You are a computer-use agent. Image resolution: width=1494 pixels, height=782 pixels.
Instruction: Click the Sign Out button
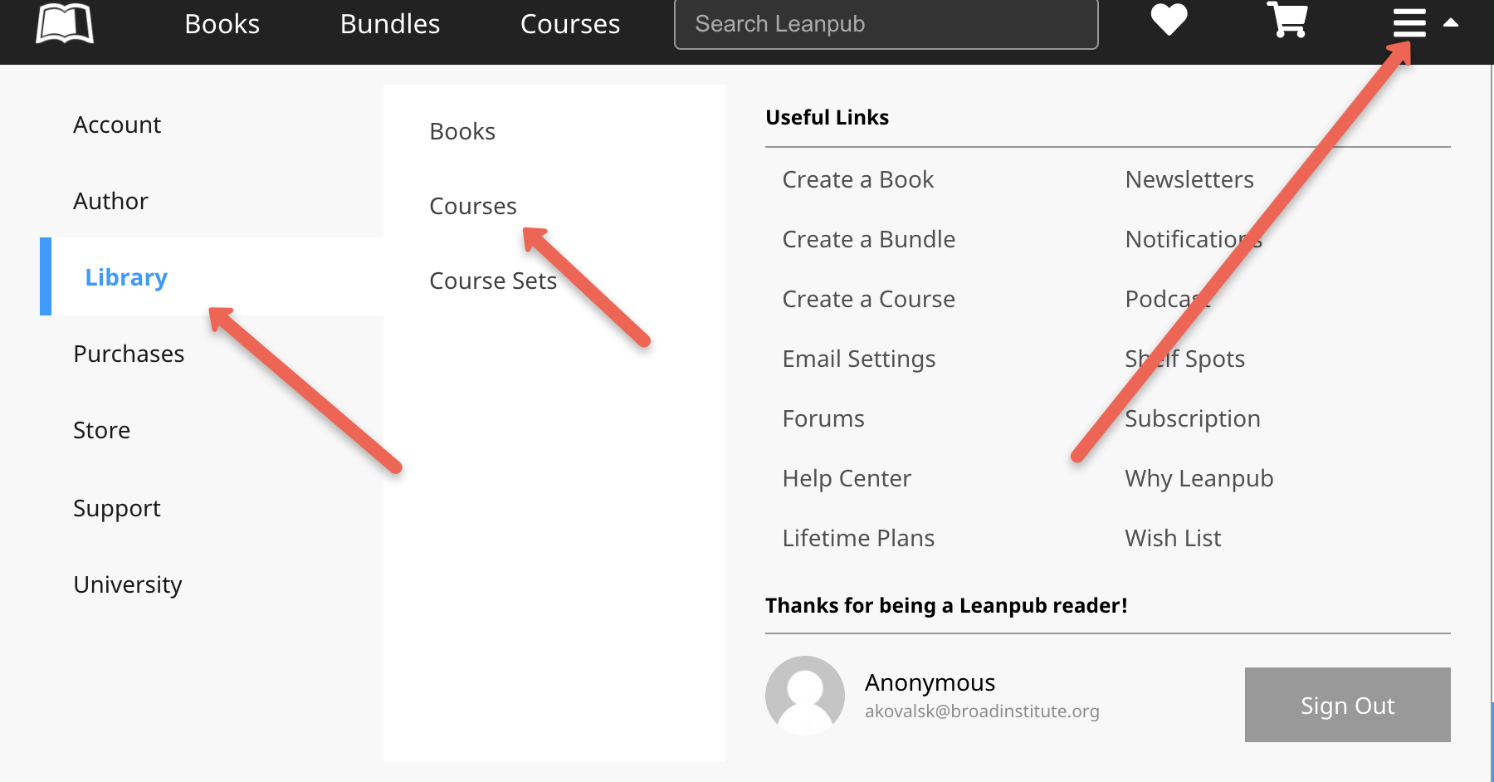(x=1347, y=705)
